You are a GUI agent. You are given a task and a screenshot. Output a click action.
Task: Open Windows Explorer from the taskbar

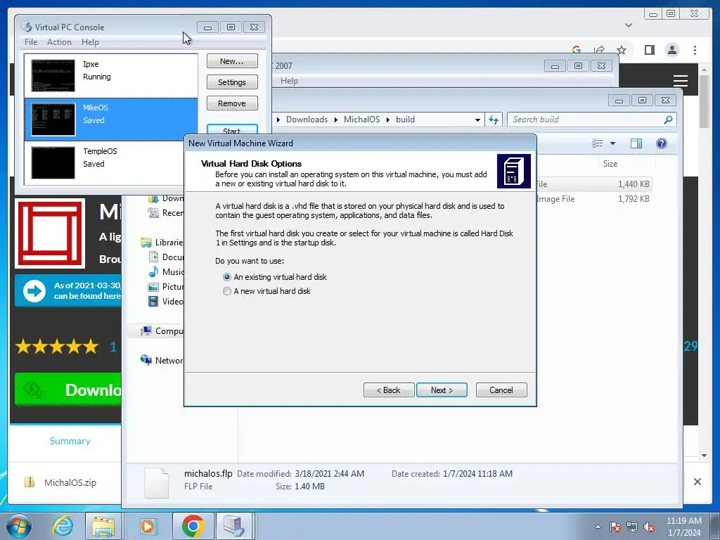[x=103, y=526]
